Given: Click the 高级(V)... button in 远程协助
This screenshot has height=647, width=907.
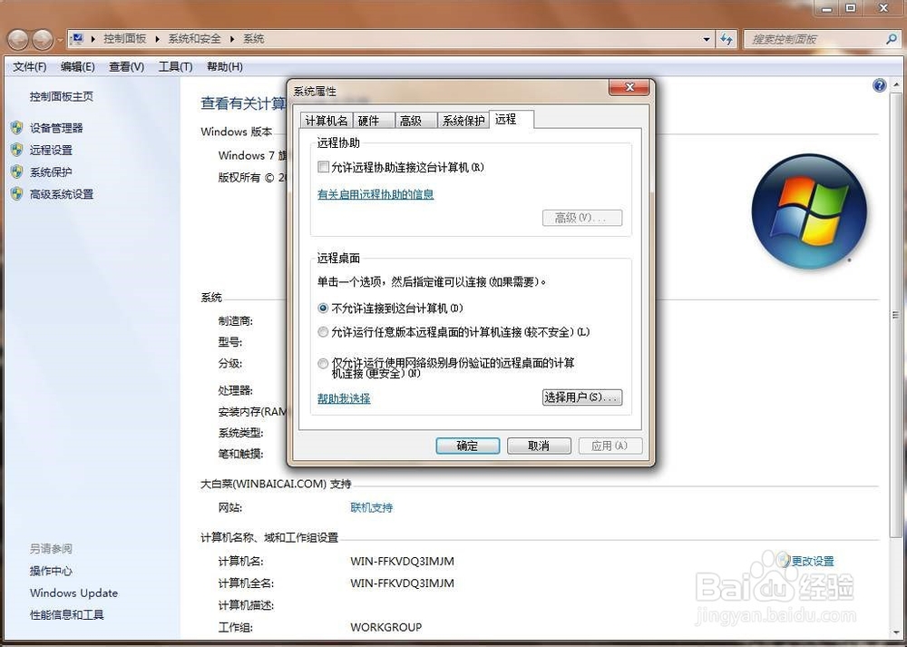Looking at the screenshot, I should 582,218.
